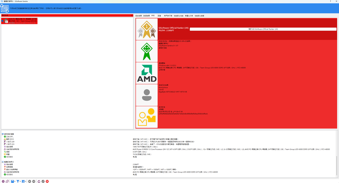Click the Gigabyte X870 EAGLE WIFI7 text
The height and width of the screenshot is (183, 339).
pyautogui.click(x=173, y=91)
